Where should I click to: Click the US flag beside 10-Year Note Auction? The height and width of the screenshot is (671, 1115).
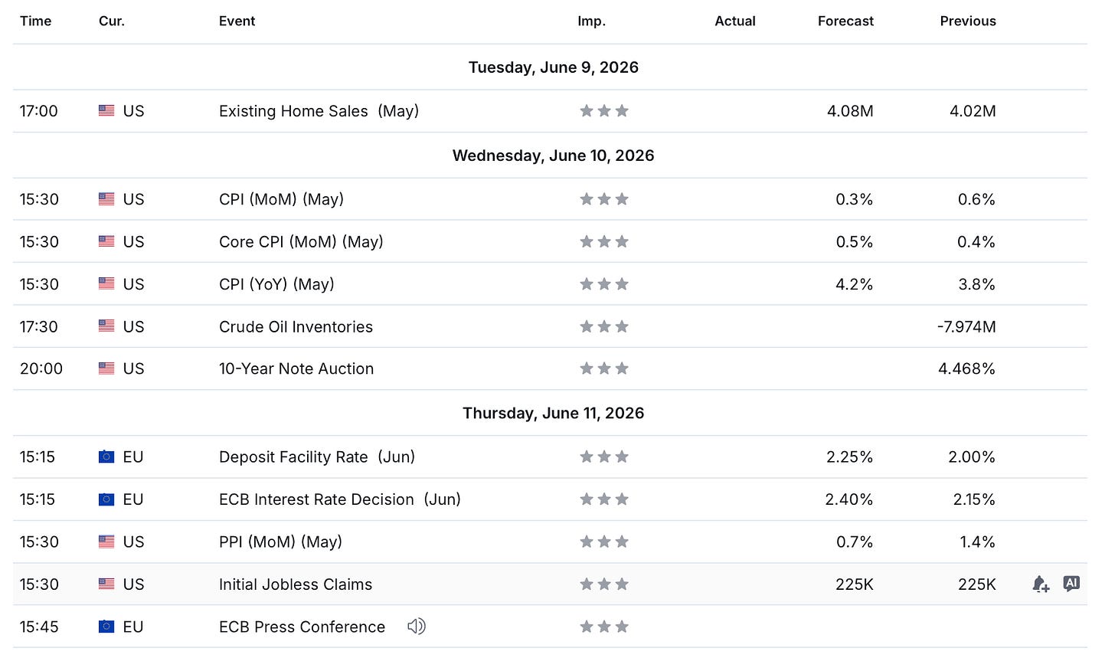[x=106, y=368]
